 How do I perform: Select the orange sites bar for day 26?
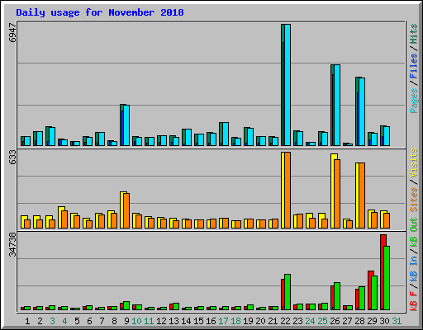[x=337, y=194]
